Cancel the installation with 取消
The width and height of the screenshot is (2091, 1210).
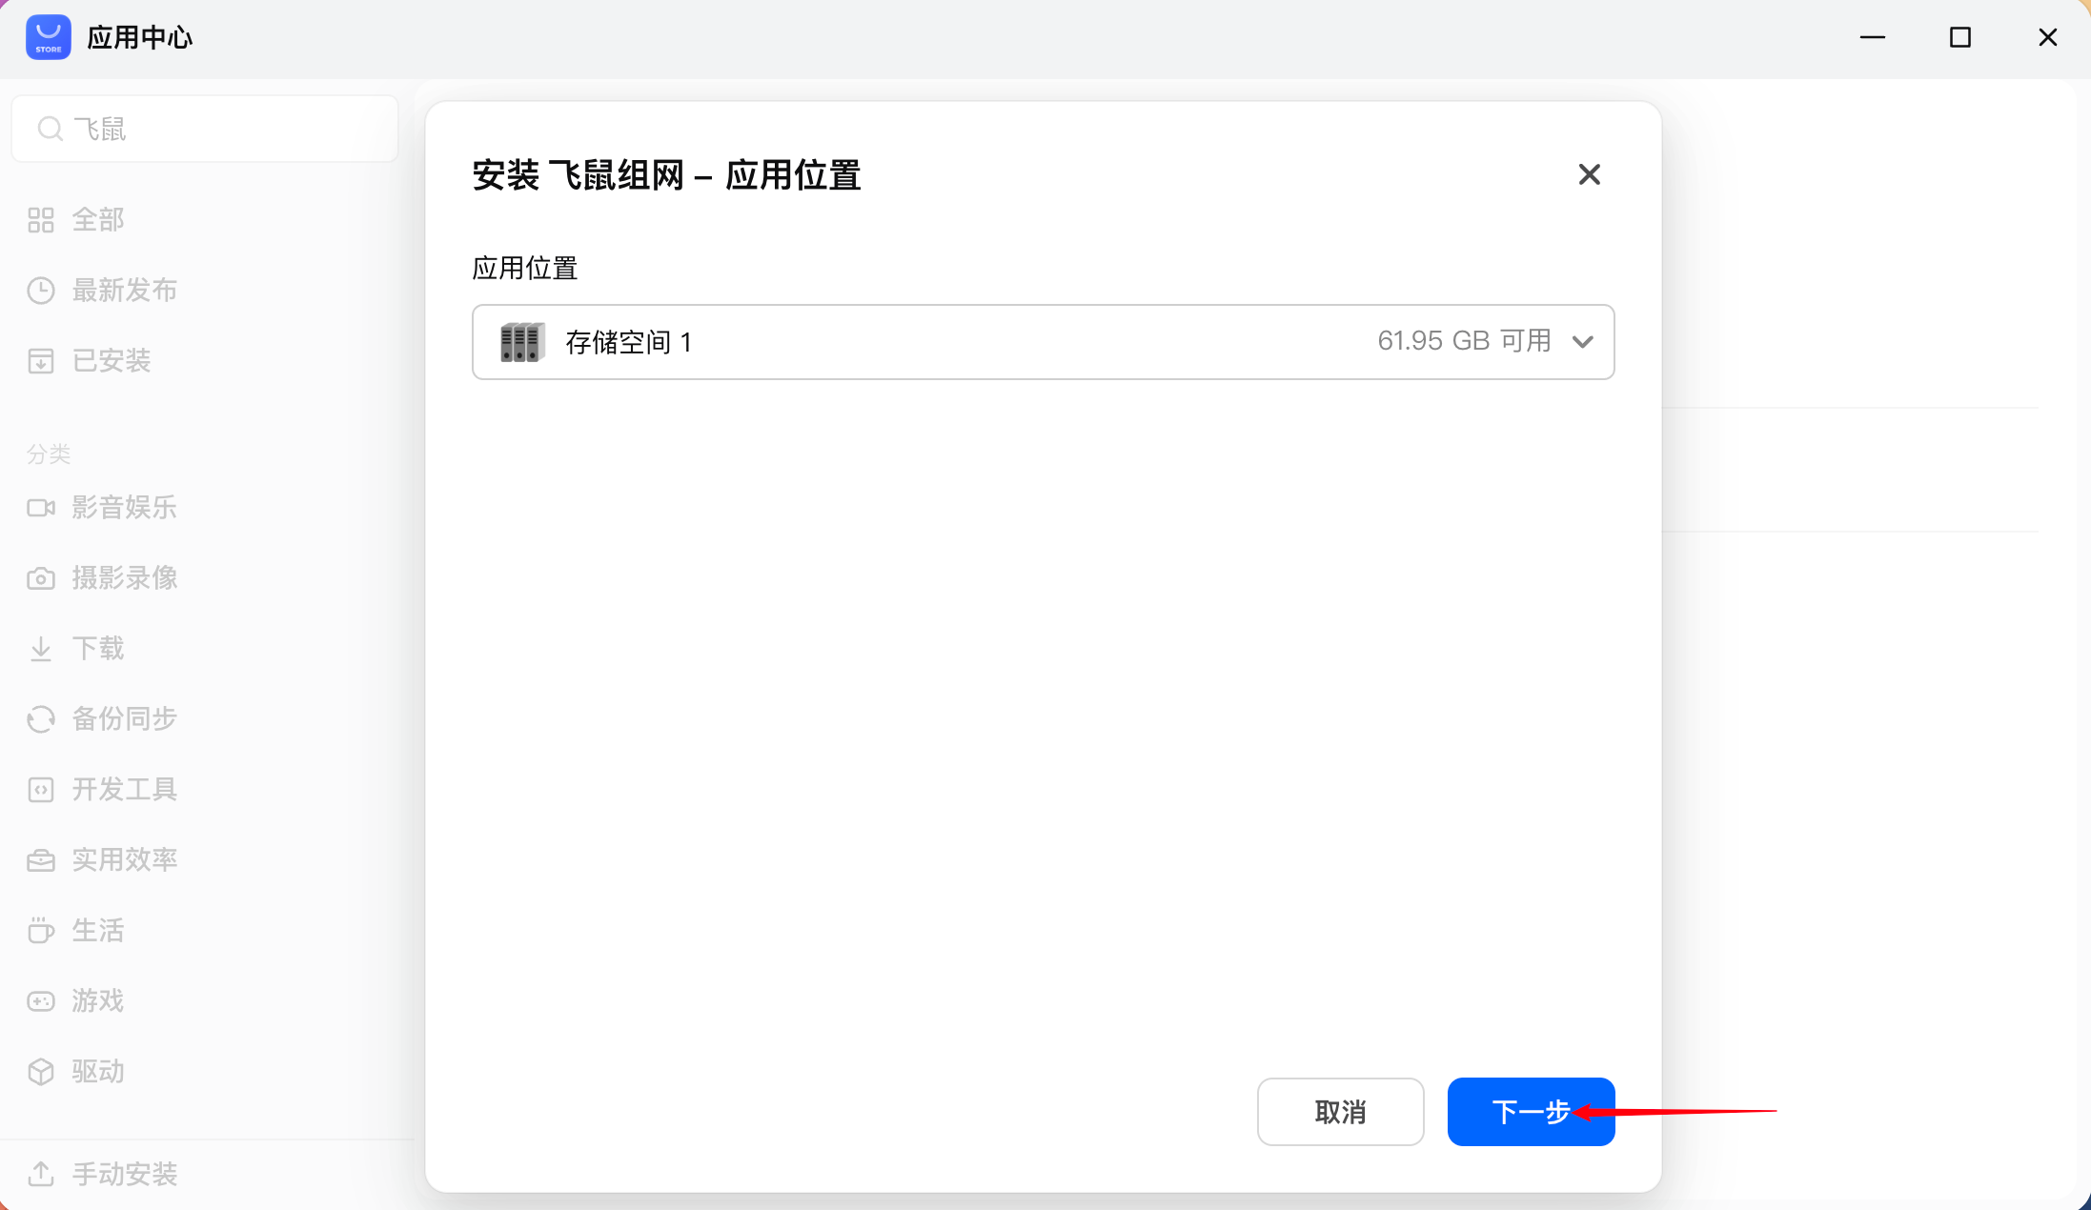(1341, 1112)
